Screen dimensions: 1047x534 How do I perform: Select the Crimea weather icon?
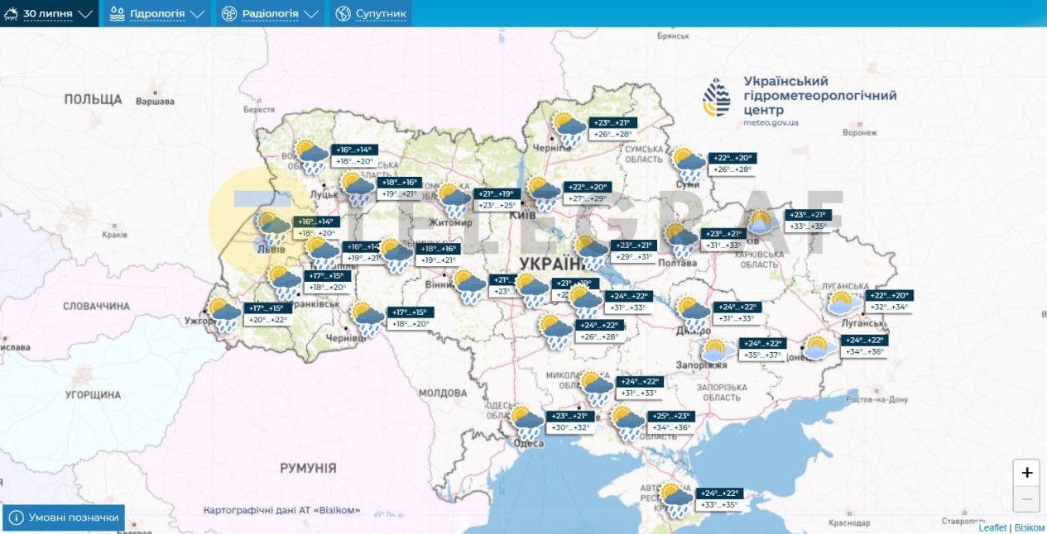pos(676,500)
